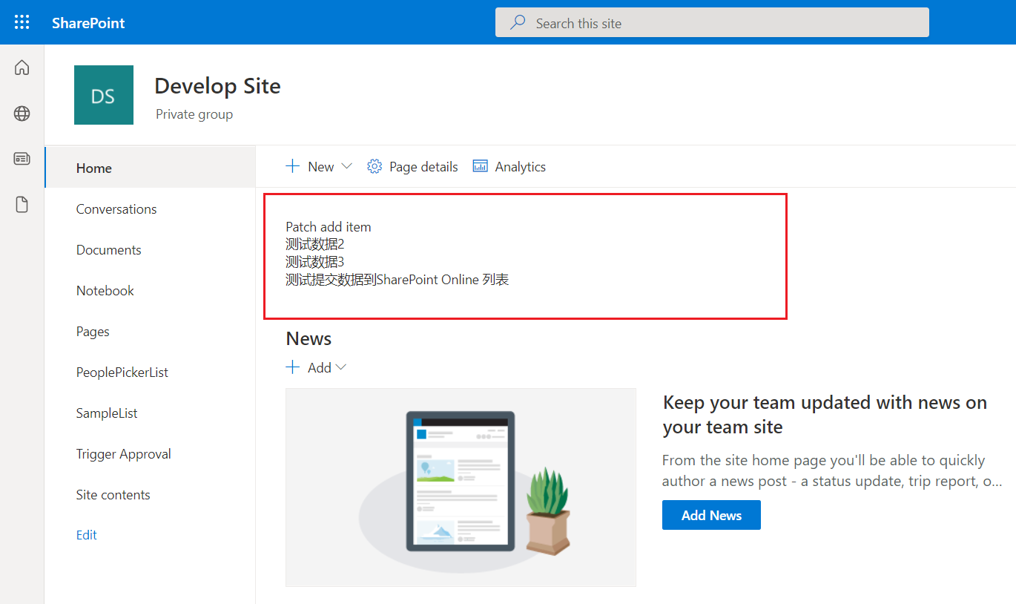Open My sites globe icon
The width and height of the screenshot is (1016, 604).
click(x=22, y=114)
